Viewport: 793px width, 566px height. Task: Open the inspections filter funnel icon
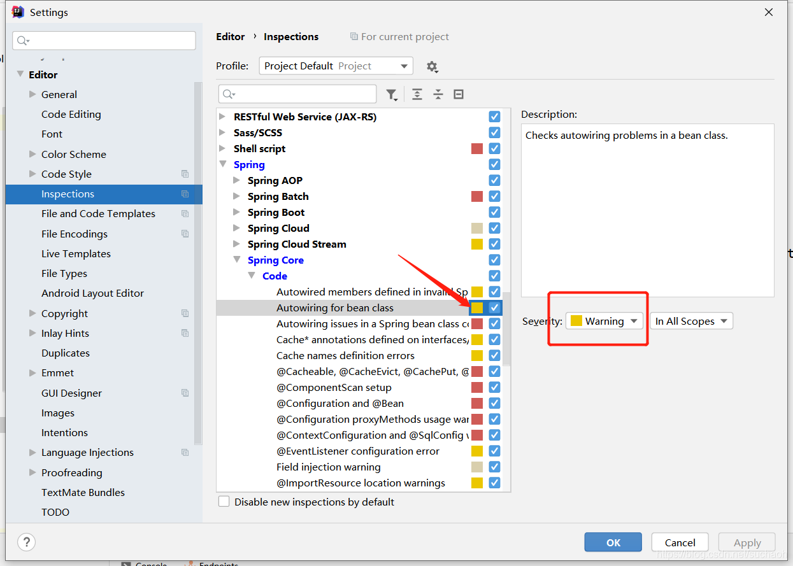coord(392,95)
